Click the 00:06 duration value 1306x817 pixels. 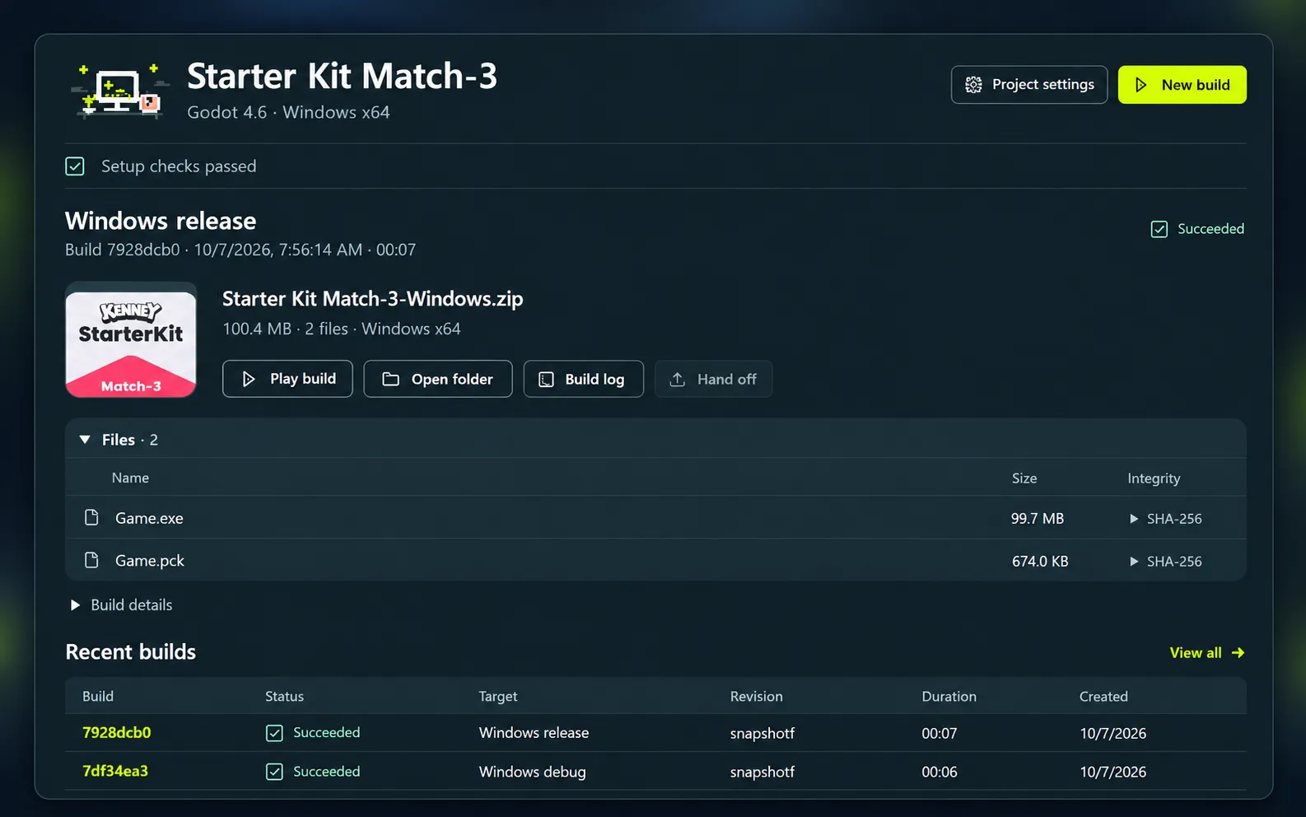pyautogui.click(x=940, y=773)
